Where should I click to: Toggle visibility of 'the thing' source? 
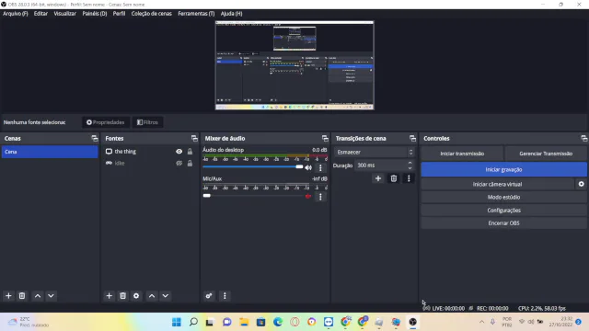tap(179, 151)
